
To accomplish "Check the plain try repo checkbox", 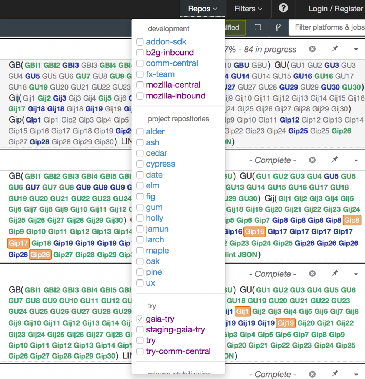I will [x=140, y=341].
